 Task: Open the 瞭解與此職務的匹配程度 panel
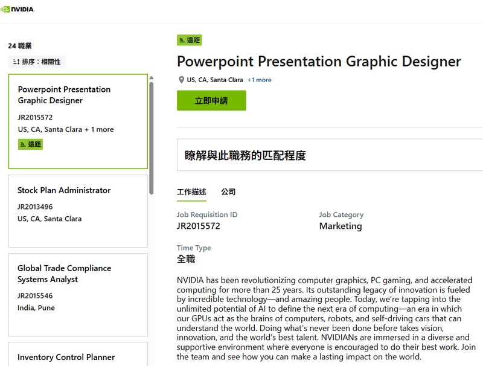(x=330, y=155)
